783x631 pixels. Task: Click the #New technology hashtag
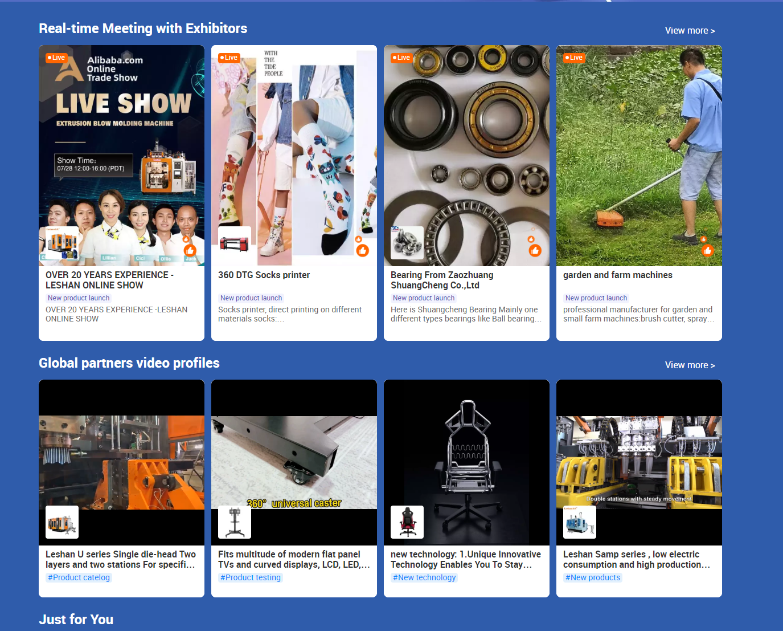coord(424,577)
